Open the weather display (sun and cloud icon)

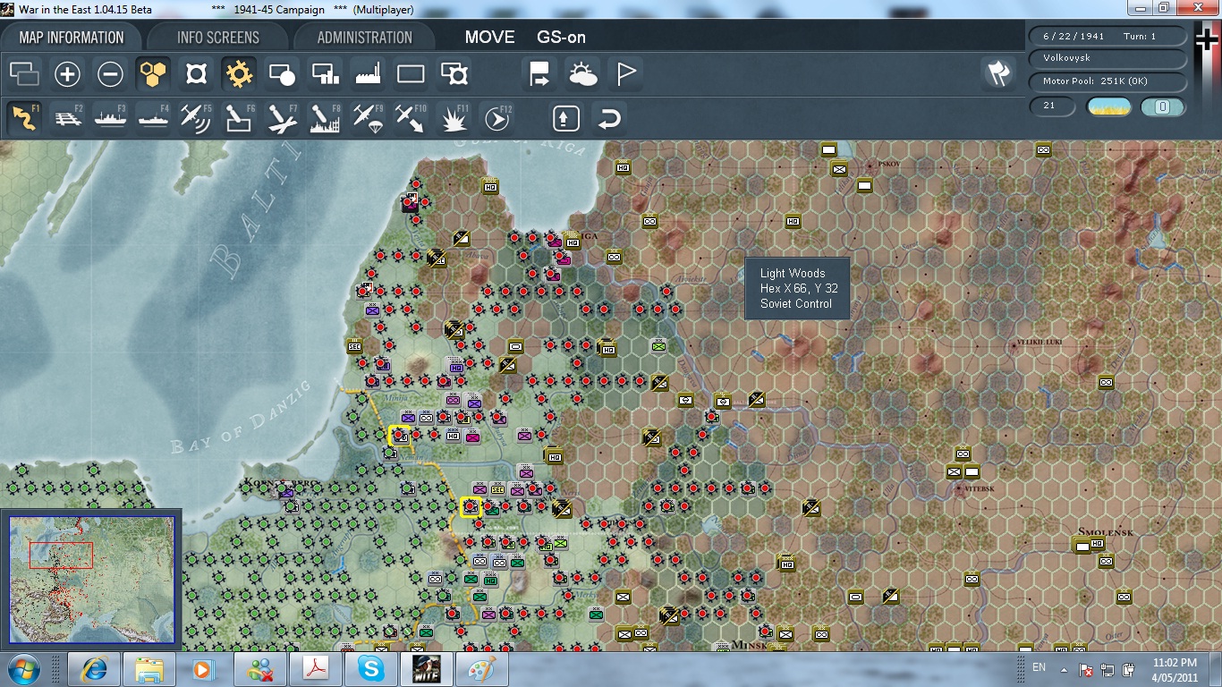tap(582, 74)
